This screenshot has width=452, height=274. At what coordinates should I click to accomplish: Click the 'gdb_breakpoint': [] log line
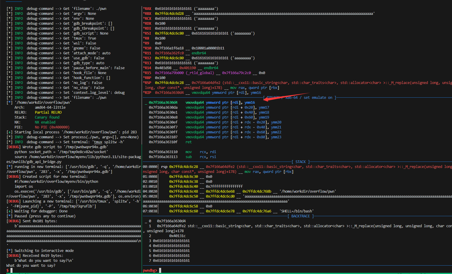pos(59,24)
